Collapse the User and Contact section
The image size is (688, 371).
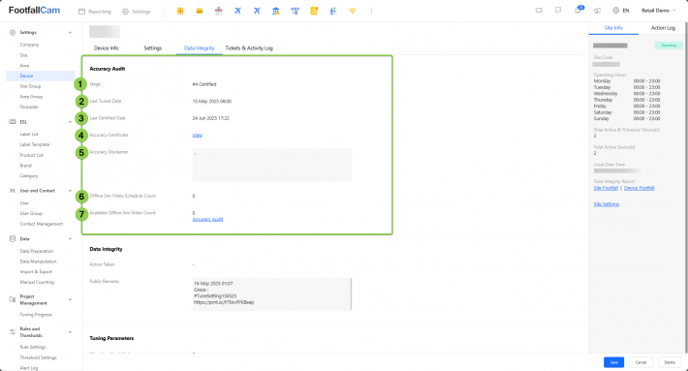click(70, 191)
